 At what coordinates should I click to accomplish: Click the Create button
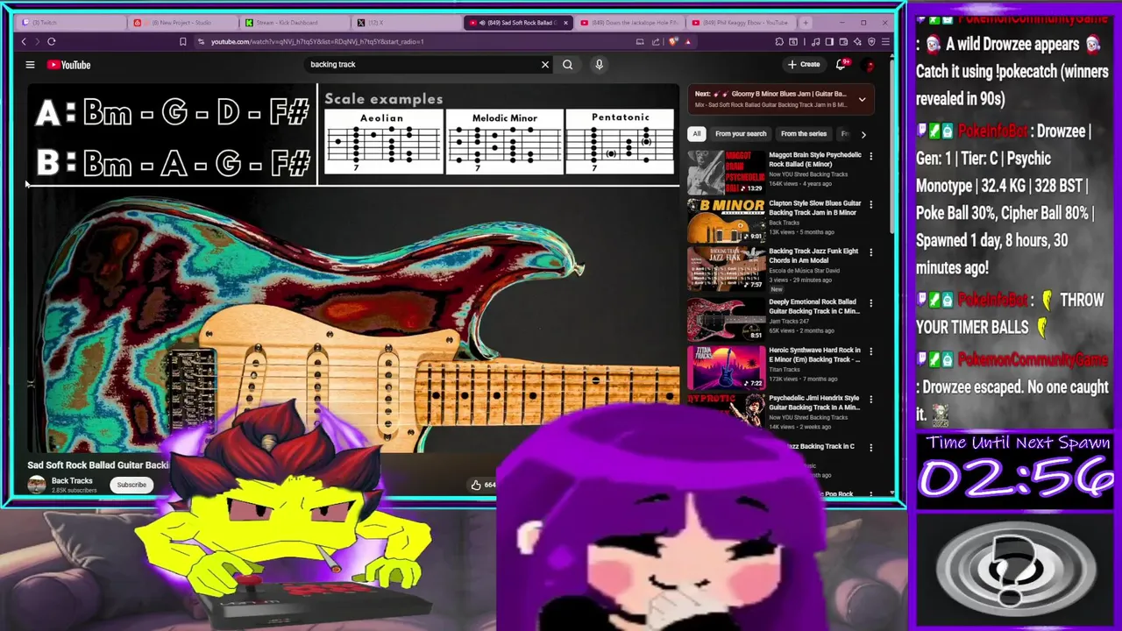point(804,64)
